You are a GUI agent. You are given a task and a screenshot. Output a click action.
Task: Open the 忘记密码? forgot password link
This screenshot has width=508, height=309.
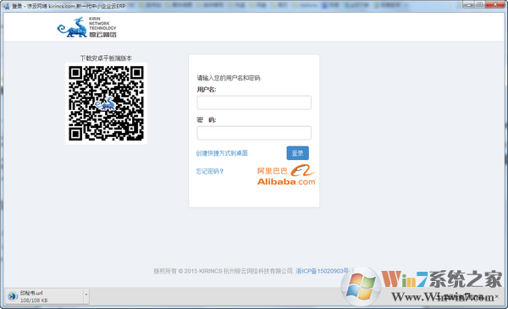(x=210, y=171)
